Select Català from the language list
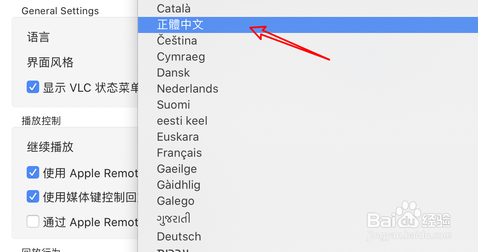This screenshot has width=478, height=252. click(174, 8)
